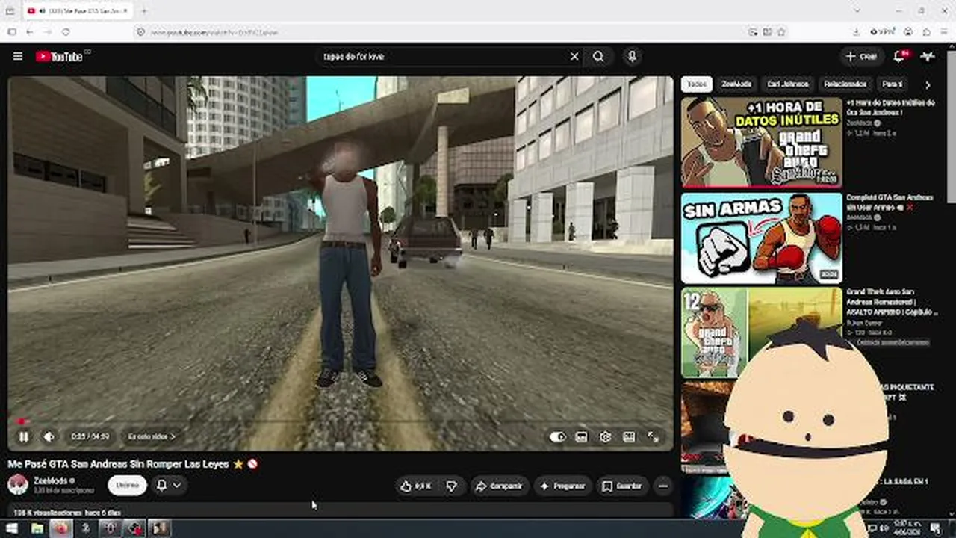Start voice search with the microphone
Screen dimensions: 956x538
point(632,56)
